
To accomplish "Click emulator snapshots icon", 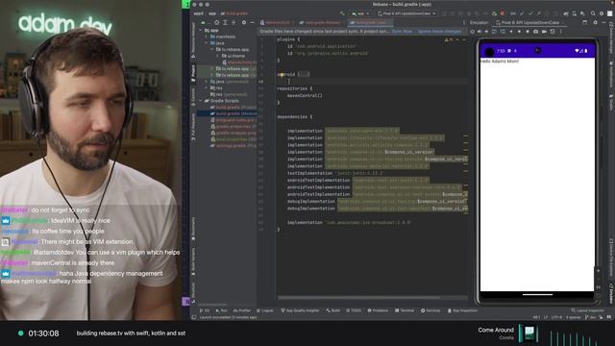I will (553, 32).
